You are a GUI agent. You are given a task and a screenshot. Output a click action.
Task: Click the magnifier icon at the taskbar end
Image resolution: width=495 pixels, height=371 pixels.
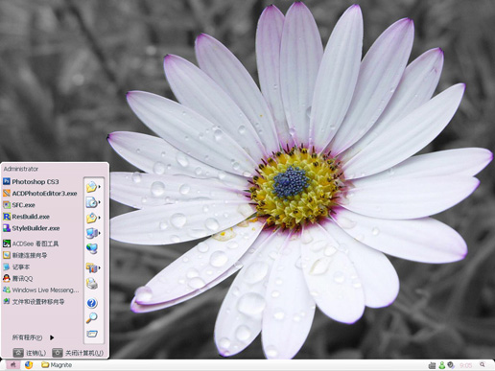pyautogui.click(x=483, y=364)
